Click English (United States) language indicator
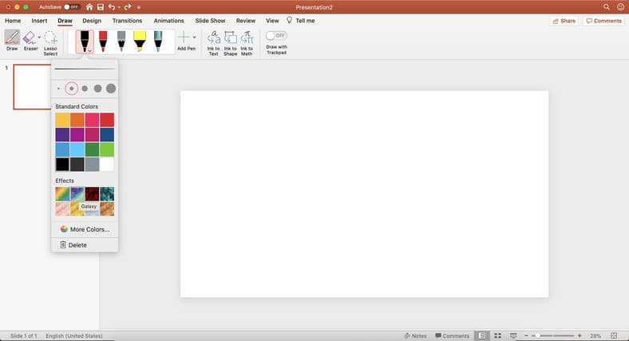Viewport: 629px width, 341px height. pyautogui.click(x=74, y=335)
